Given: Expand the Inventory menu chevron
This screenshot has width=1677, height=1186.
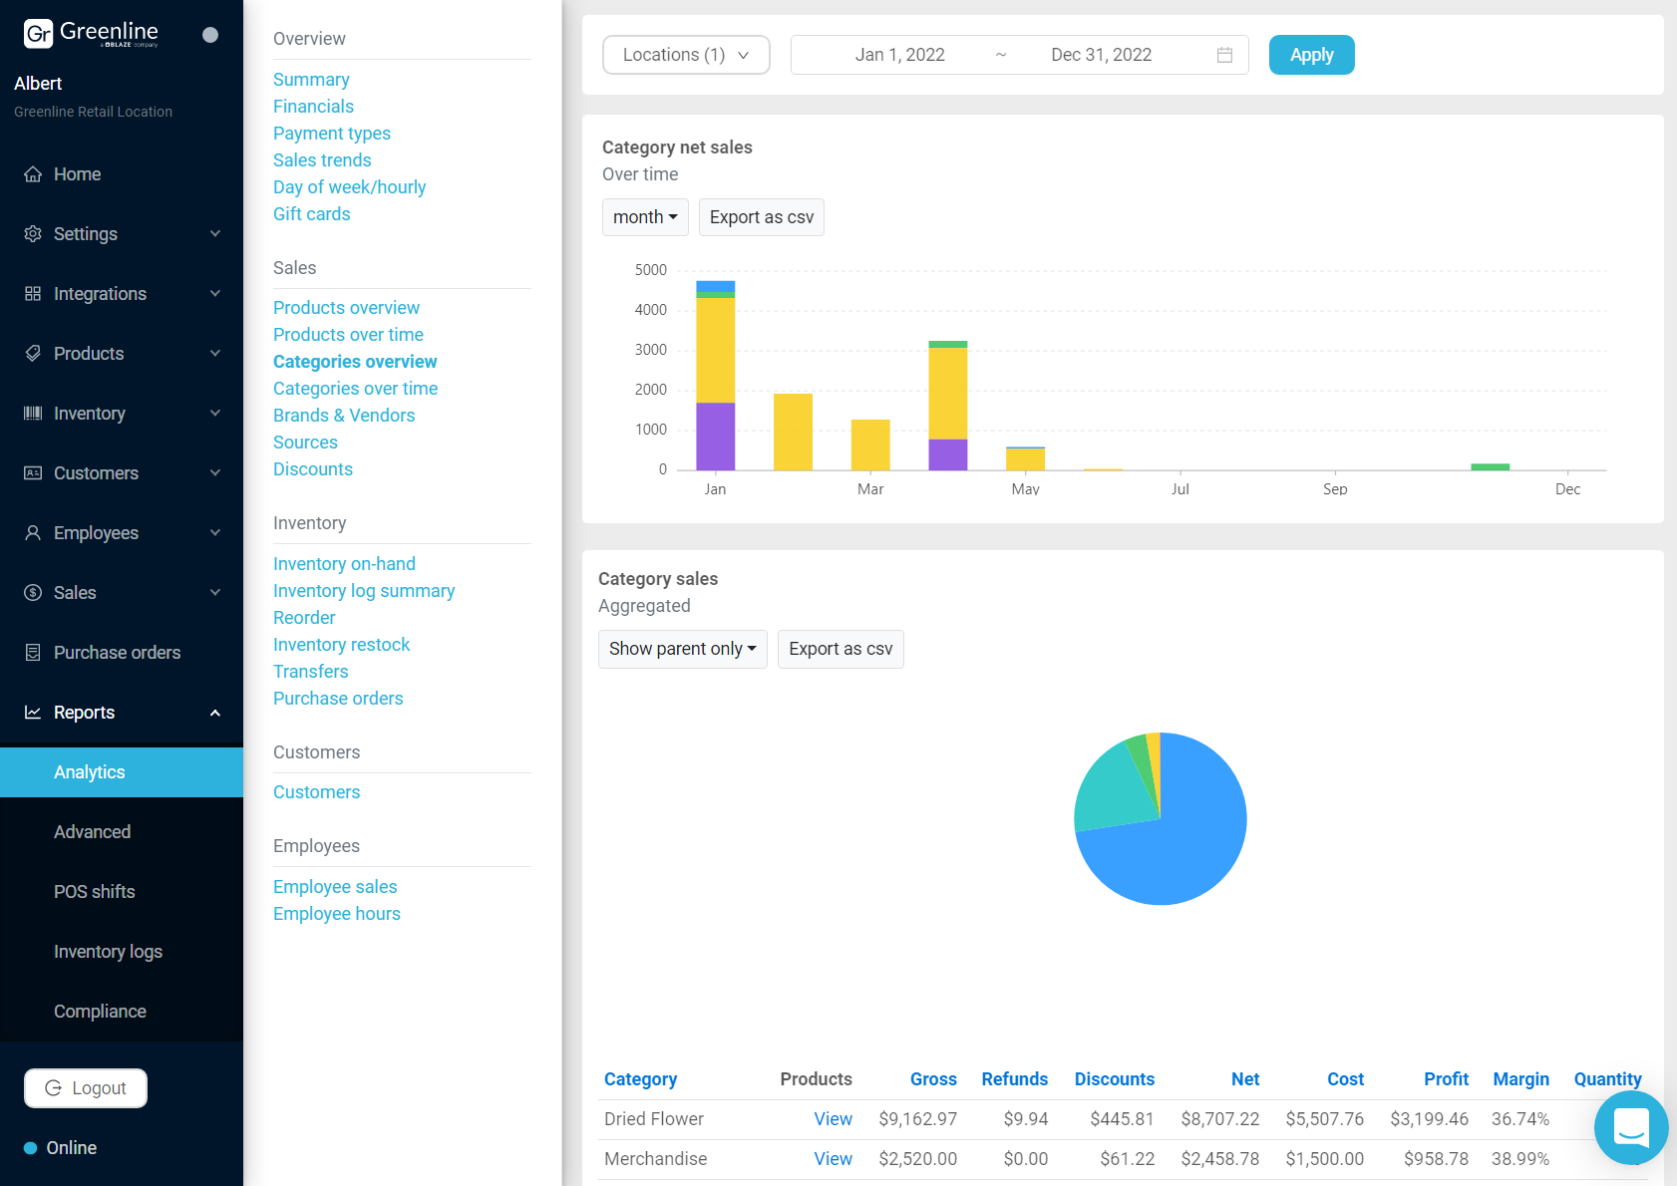Looking at the screenshot, I should [x=215, y=414].
